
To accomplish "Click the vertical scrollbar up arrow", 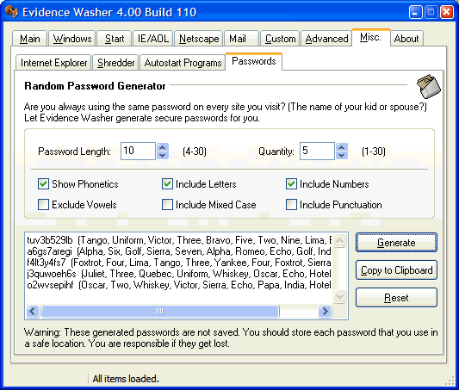I will coord(339,240).
